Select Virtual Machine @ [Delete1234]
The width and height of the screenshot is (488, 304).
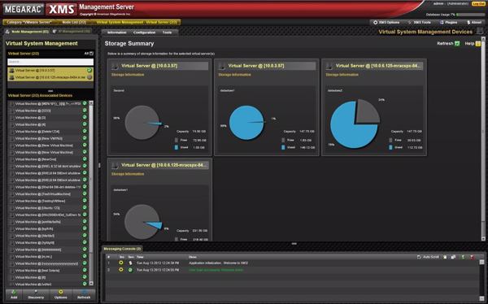pyautogui.click(x=48, y=132)
